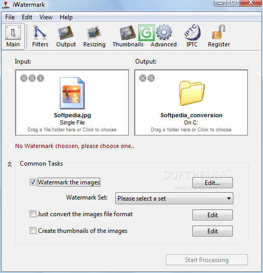
Task: Open the Resizing options icon
Action: (94, 36)
